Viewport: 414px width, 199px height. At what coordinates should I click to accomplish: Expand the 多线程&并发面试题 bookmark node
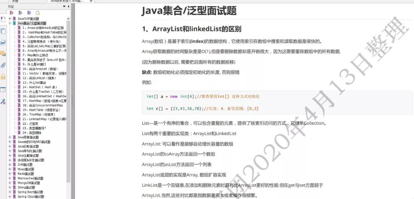[10, 160]
